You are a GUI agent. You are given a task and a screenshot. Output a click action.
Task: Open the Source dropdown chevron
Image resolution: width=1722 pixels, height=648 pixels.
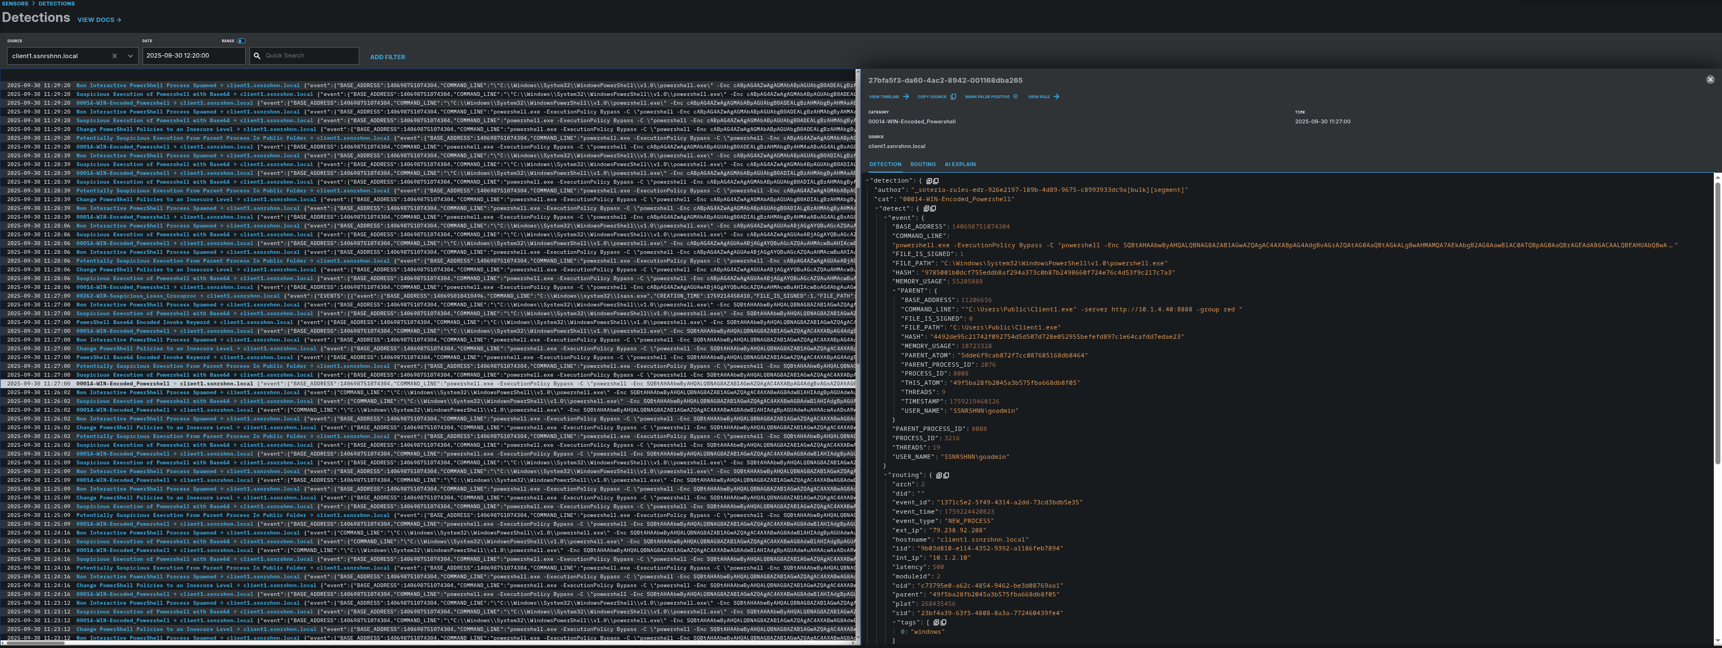coord(129,56)
